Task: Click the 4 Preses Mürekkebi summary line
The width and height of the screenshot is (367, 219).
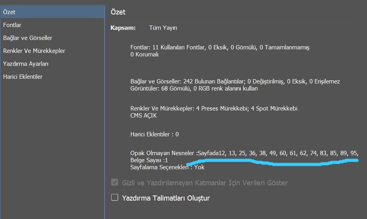Action: pos(214,109)
